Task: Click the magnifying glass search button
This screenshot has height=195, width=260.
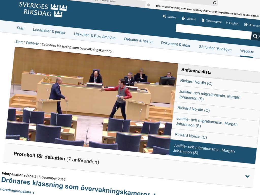Action: click(x=255, y=36)
